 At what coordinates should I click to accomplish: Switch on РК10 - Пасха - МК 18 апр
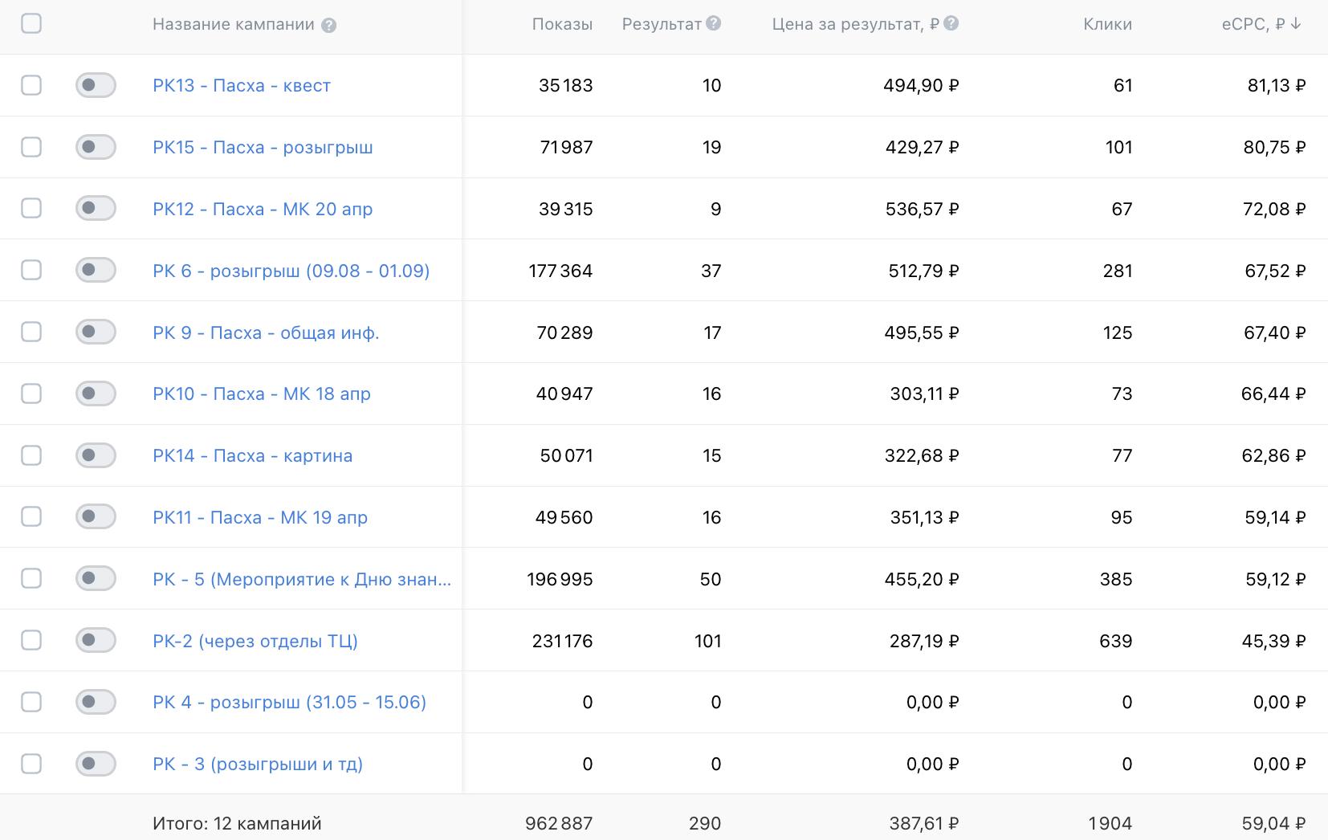pos(96,393)
